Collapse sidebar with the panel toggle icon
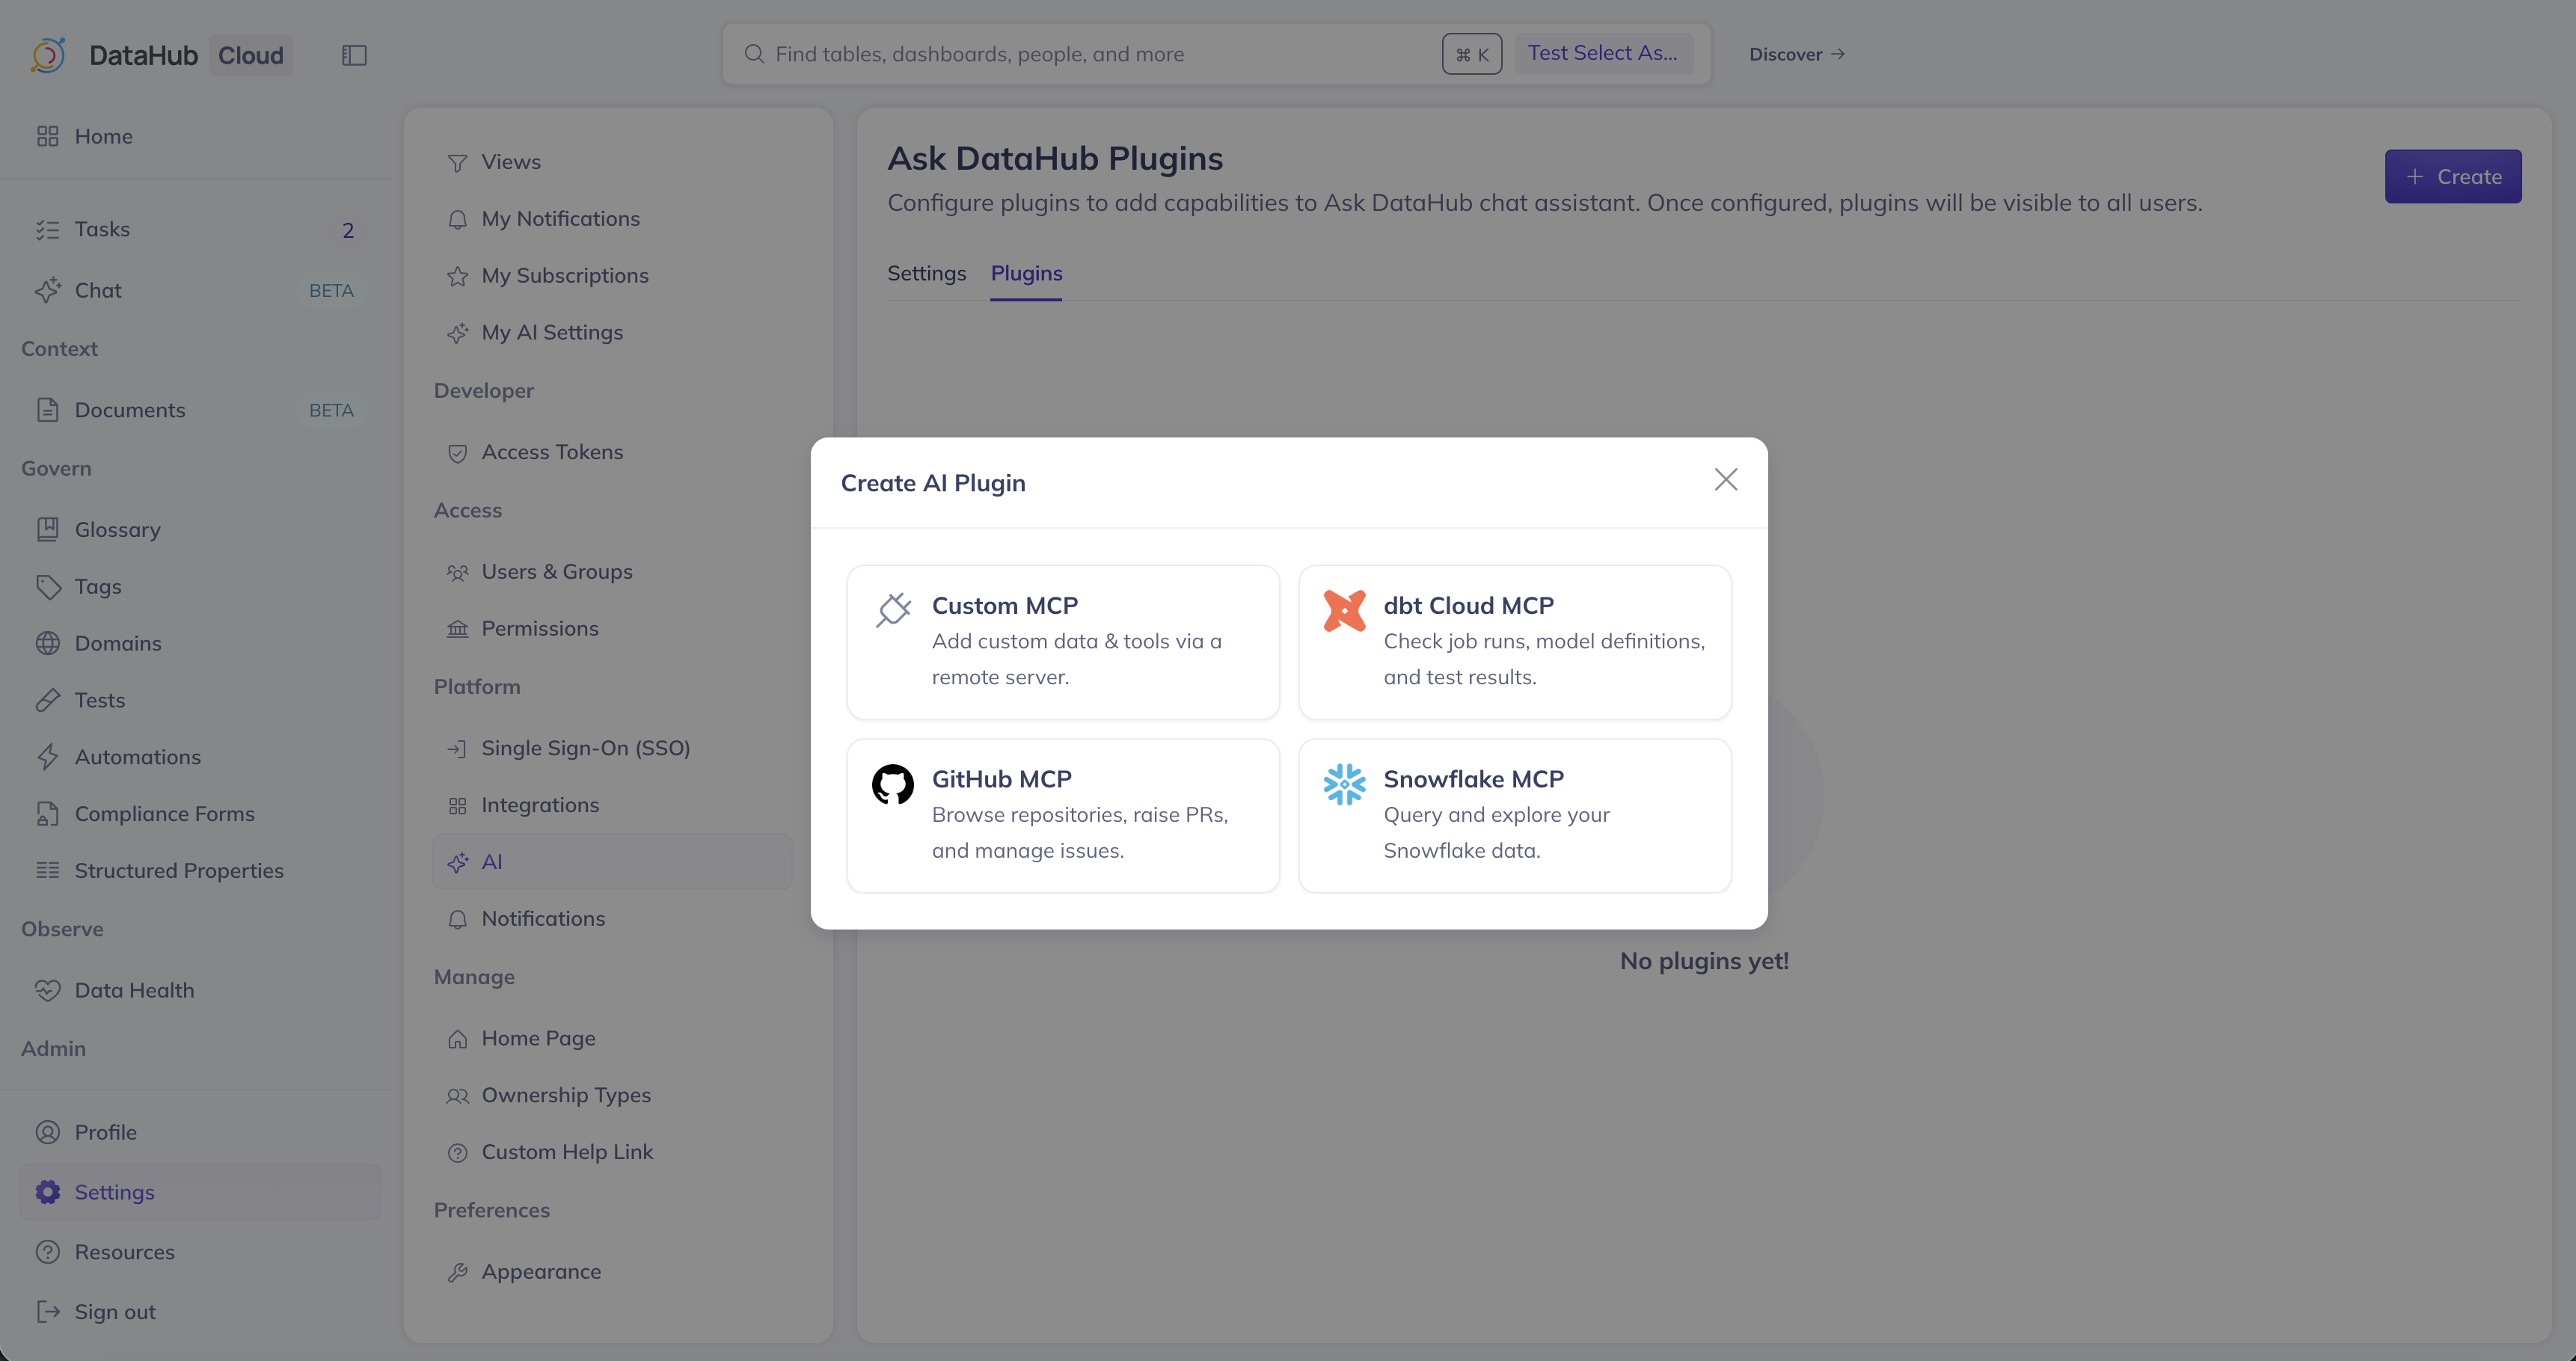Image resolution: width=2576 pixels, height=1361 pixels. tap(354, 55)
